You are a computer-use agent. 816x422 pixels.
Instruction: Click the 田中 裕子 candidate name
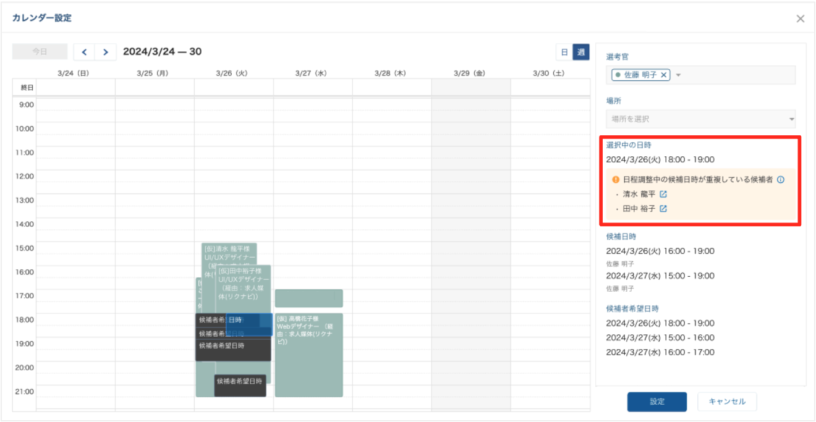pos(639,209)
